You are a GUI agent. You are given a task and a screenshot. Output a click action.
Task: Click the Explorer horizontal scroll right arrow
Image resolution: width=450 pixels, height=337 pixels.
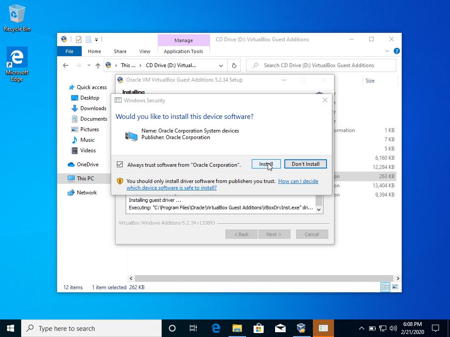tap(398, 278)
